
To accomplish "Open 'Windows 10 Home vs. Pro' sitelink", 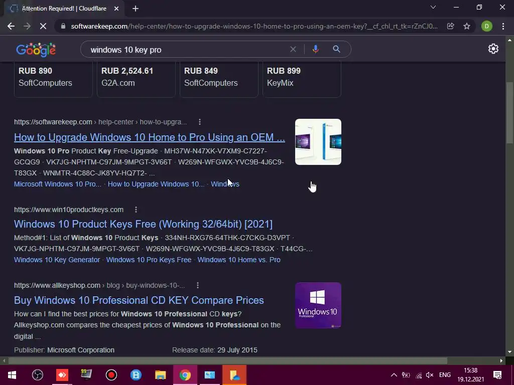I will click(239, 260).
